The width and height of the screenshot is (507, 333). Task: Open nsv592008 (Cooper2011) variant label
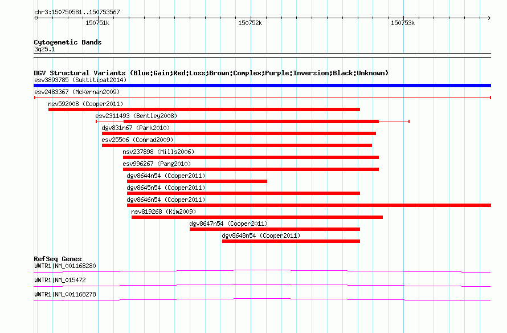coord(85,104)
